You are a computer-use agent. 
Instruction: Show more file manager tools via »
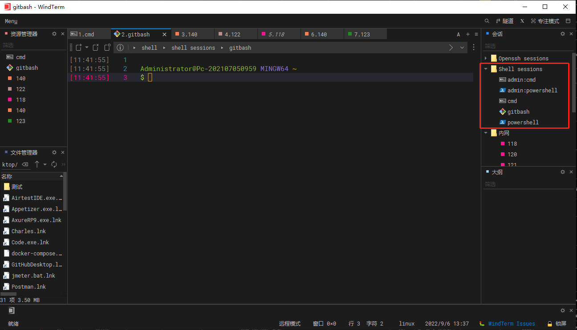pyautogui.click(x=64, y=164)
